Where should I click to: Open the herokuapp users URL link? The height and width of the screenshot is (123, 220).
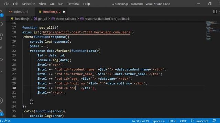click(86, 32)
